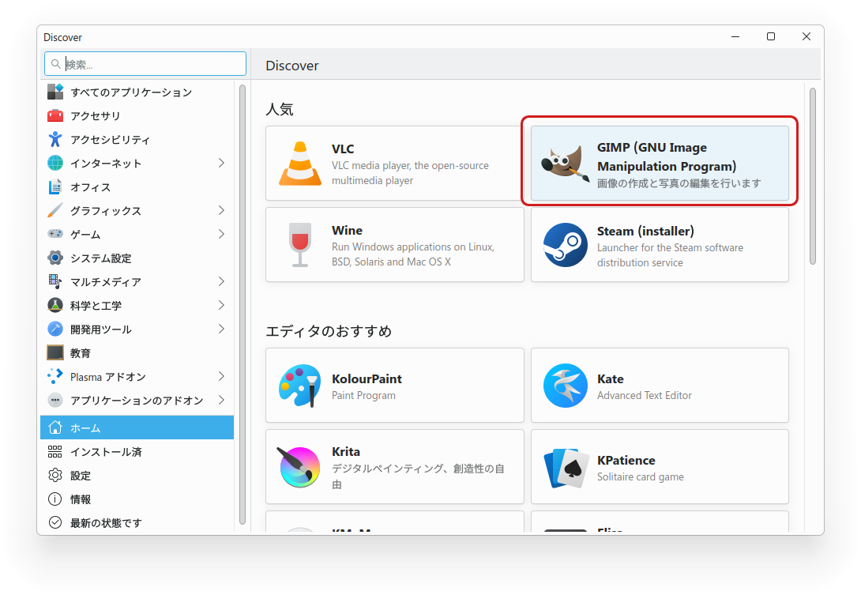Click the KPatience app title
The image size is (861, 595).
626,461
